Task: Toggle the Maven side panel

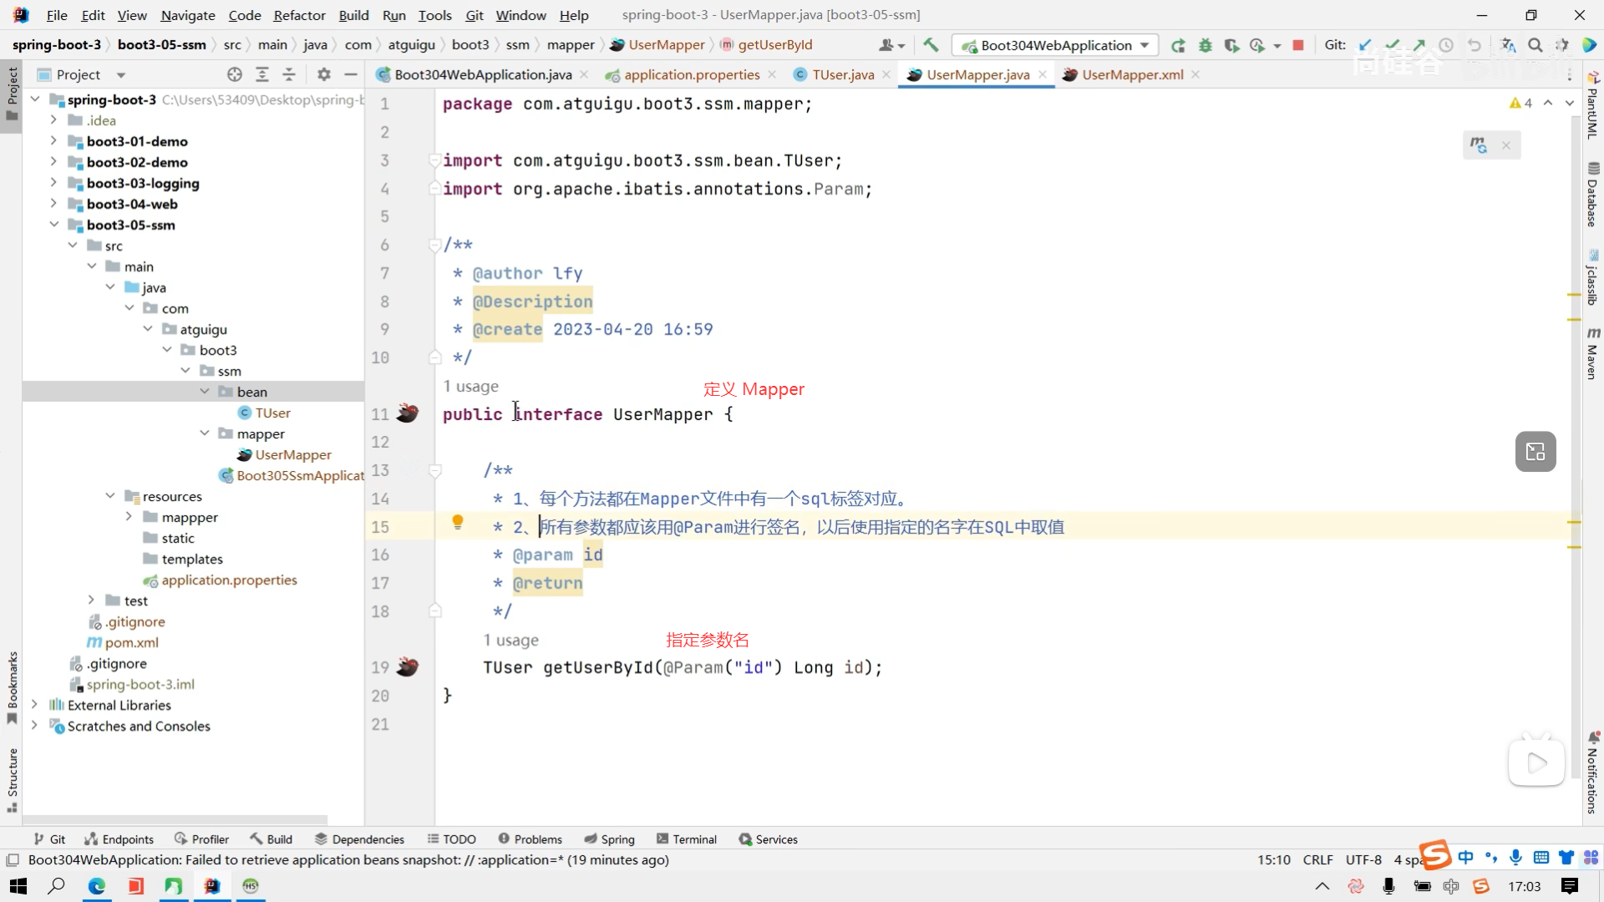Action: (x=1592, y=354)
